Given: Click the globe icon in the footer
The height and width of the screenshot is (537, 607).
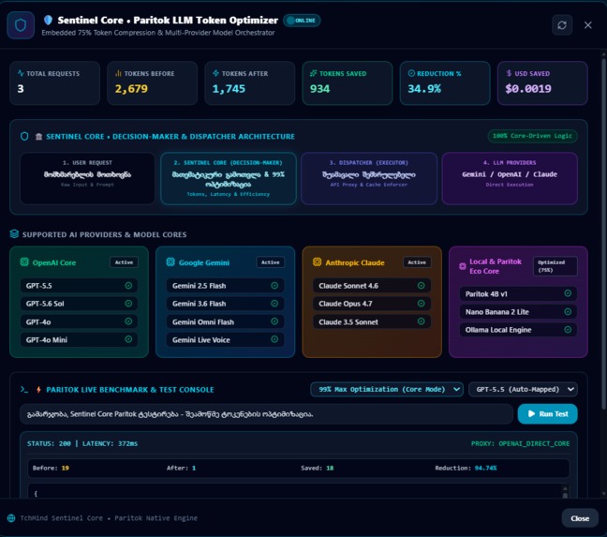Looking at the screenshot, I should [x=11, y=518].
